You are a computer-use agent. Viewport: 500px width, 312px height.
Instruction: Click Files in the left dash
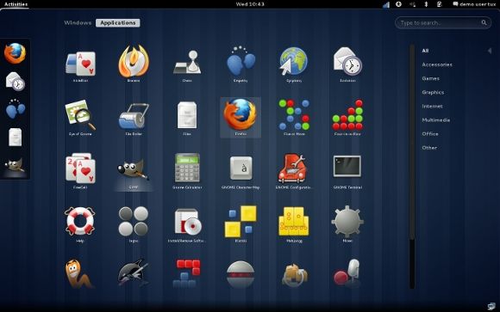point(15,137)
